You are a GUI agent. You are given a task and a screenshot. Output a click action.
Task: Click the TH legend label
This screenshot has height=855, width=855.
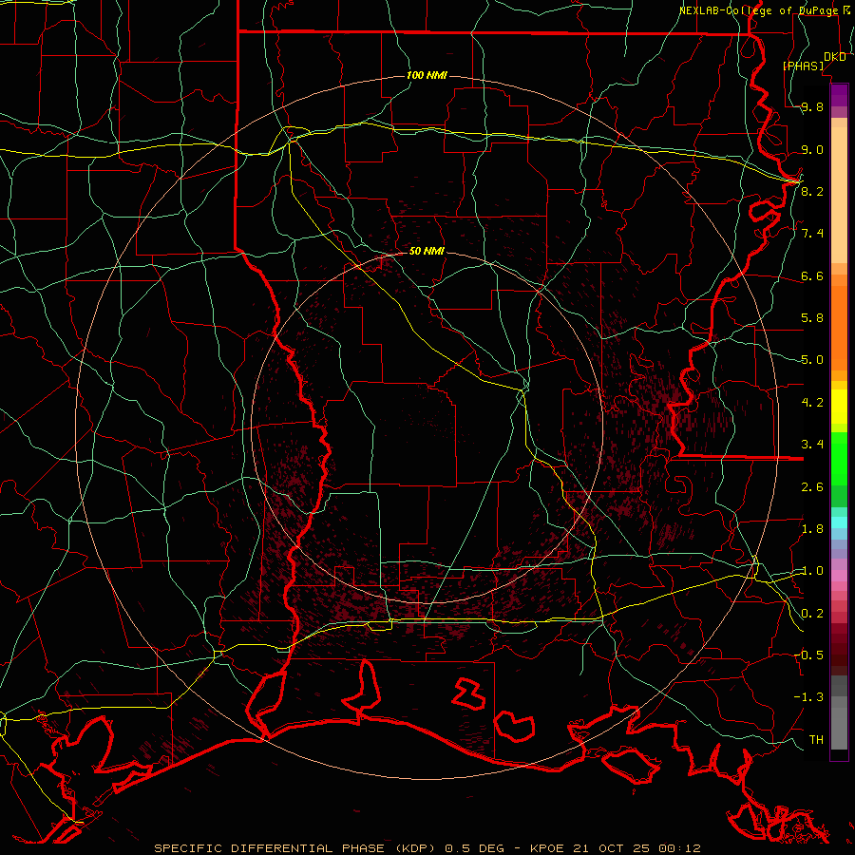(x=816, y=739)
